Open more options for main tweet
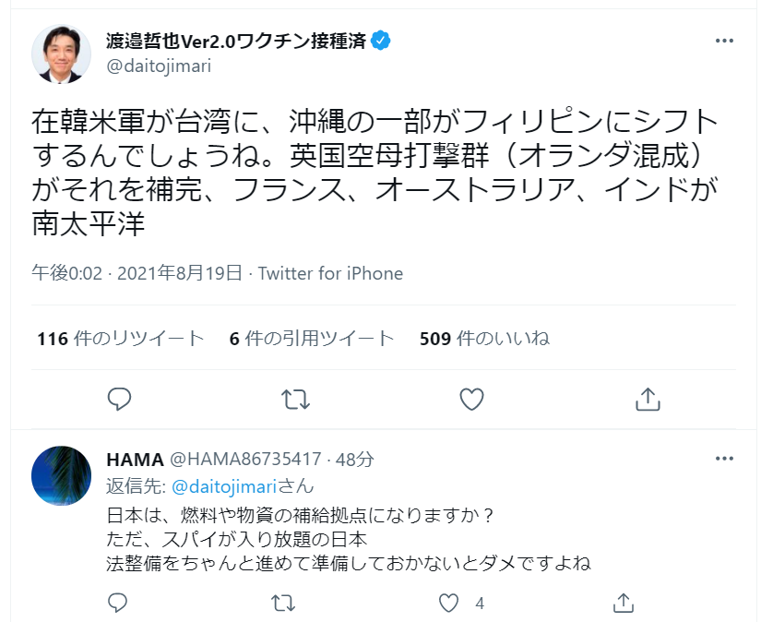The height and width of the screenshot is (622, 773). (724, 41)
